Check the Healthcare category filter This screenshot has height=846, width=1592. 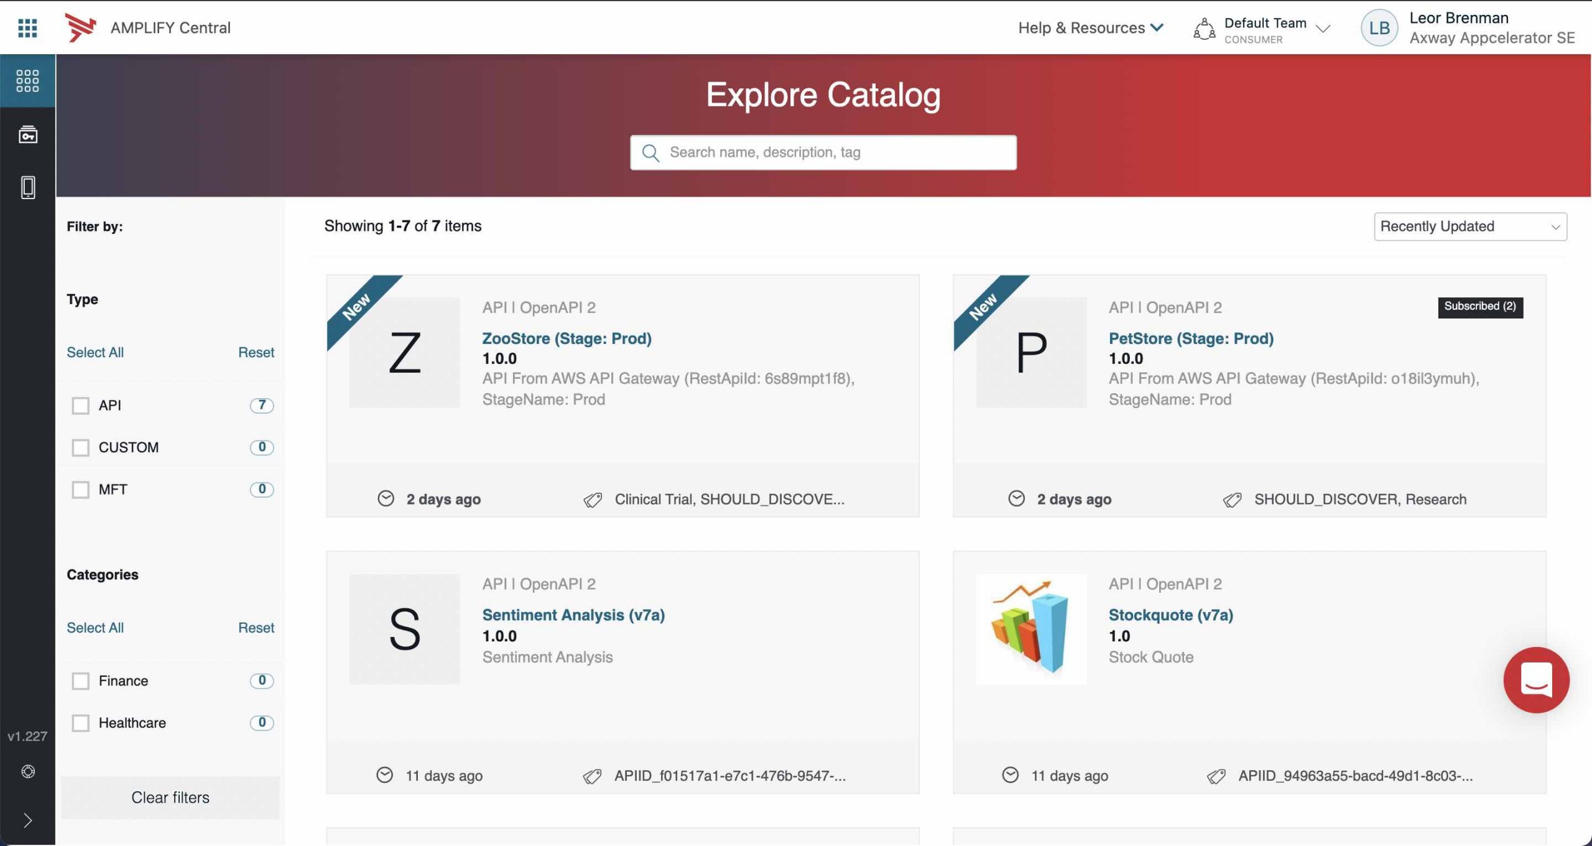click(x=80, y=723)
